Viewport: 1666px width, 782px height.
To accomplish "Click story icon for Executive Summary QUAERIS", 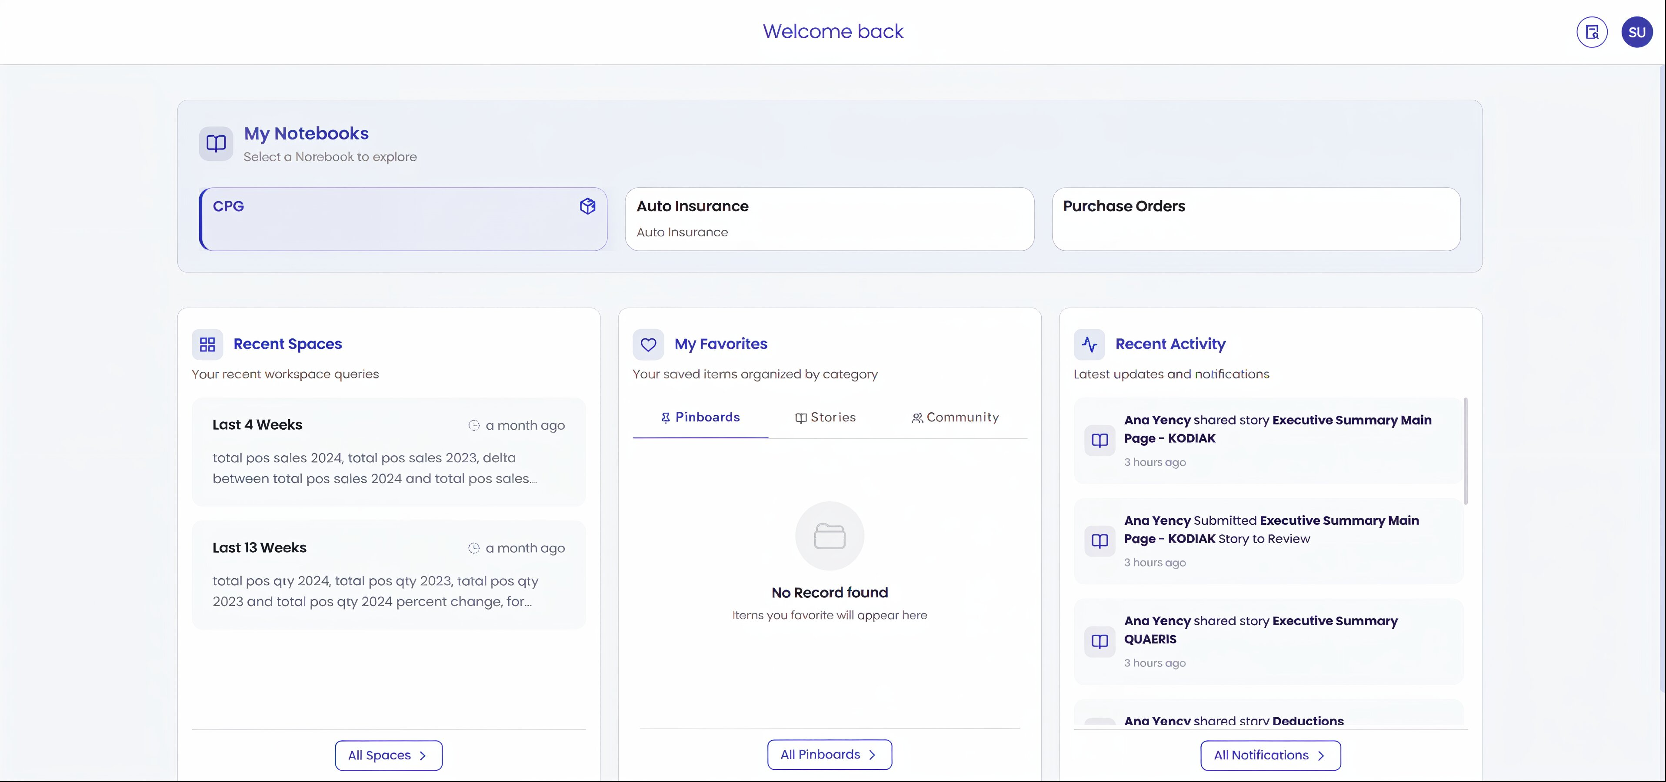I will point(1100,641).
